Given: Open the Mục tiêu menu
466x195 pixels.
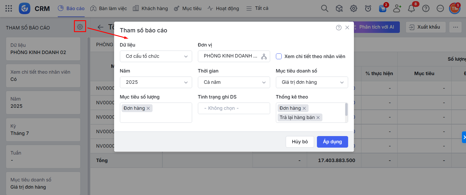Looking at the screenshot, I should click(188, 8).
